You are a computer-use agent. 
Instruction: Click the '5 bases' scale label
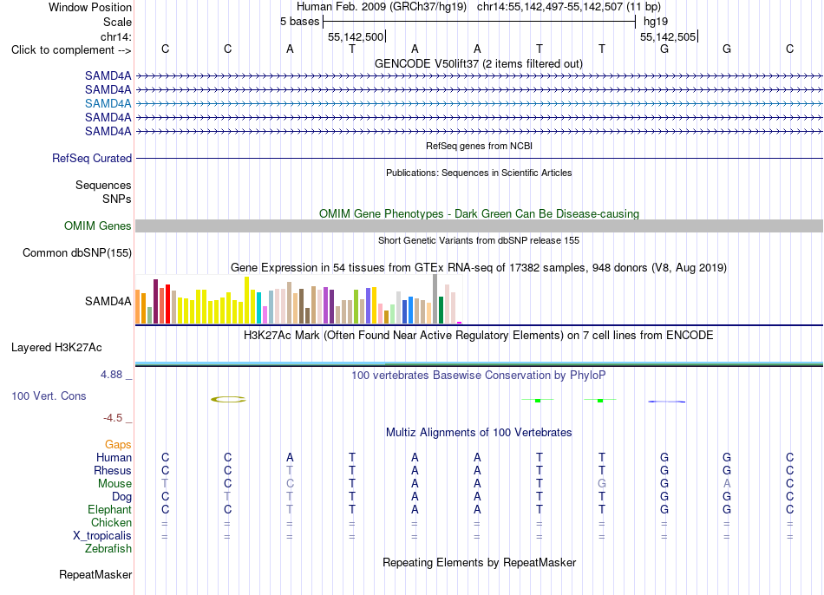[x=299, y=22]
